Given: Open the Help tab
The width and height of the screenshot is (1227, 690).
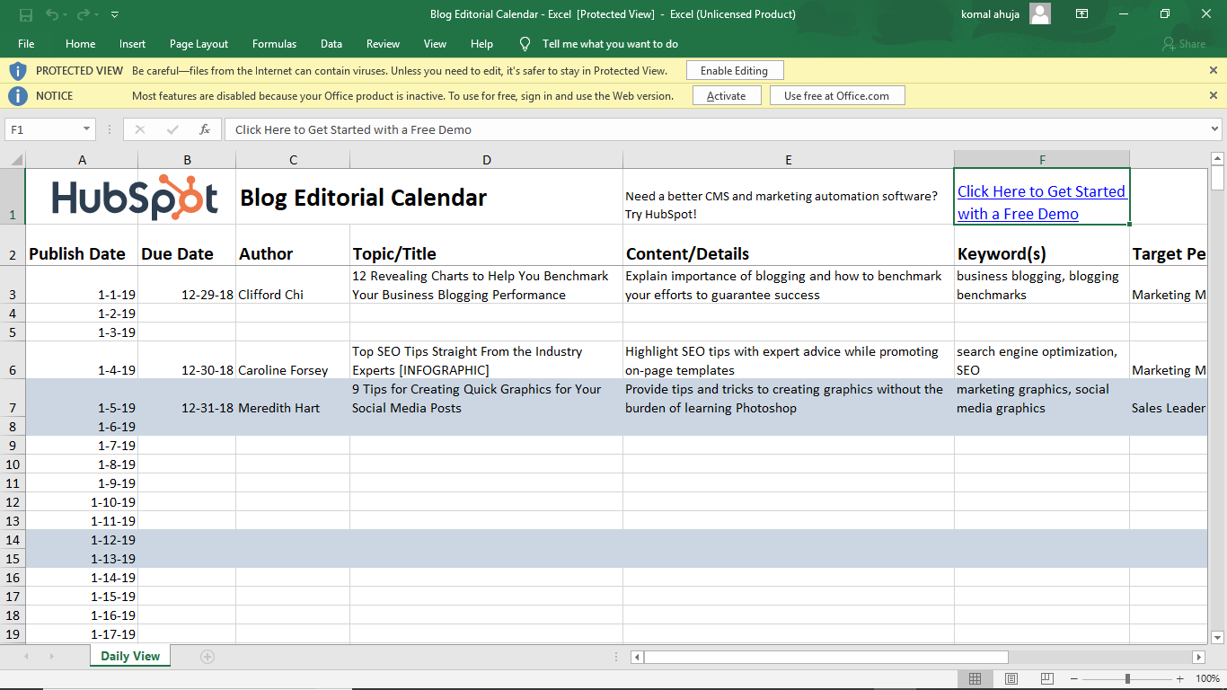Looking at the screenshot, I should click(481, 43).
